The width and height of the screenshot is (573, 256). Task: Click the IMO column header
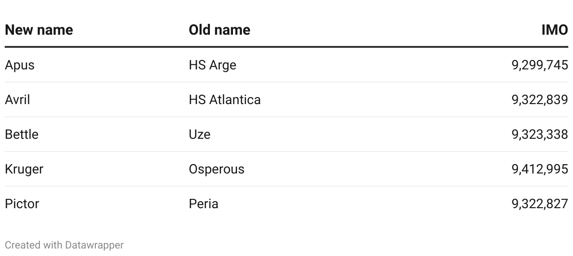coord(555,30)
